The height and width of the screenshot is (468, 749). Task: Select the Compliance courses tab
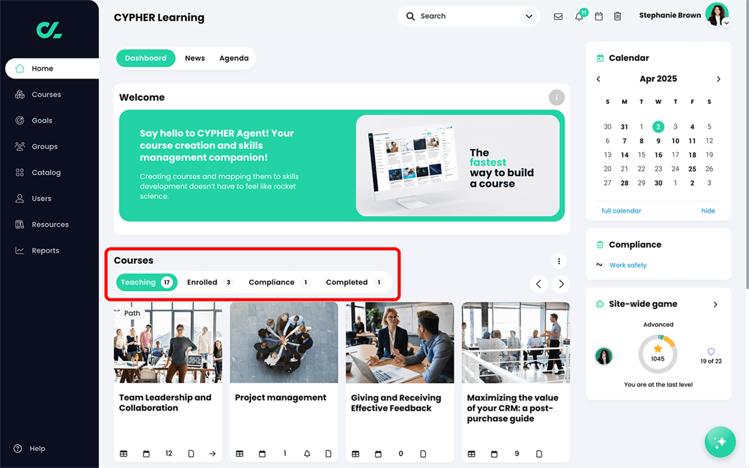click(x=279, y=282)
